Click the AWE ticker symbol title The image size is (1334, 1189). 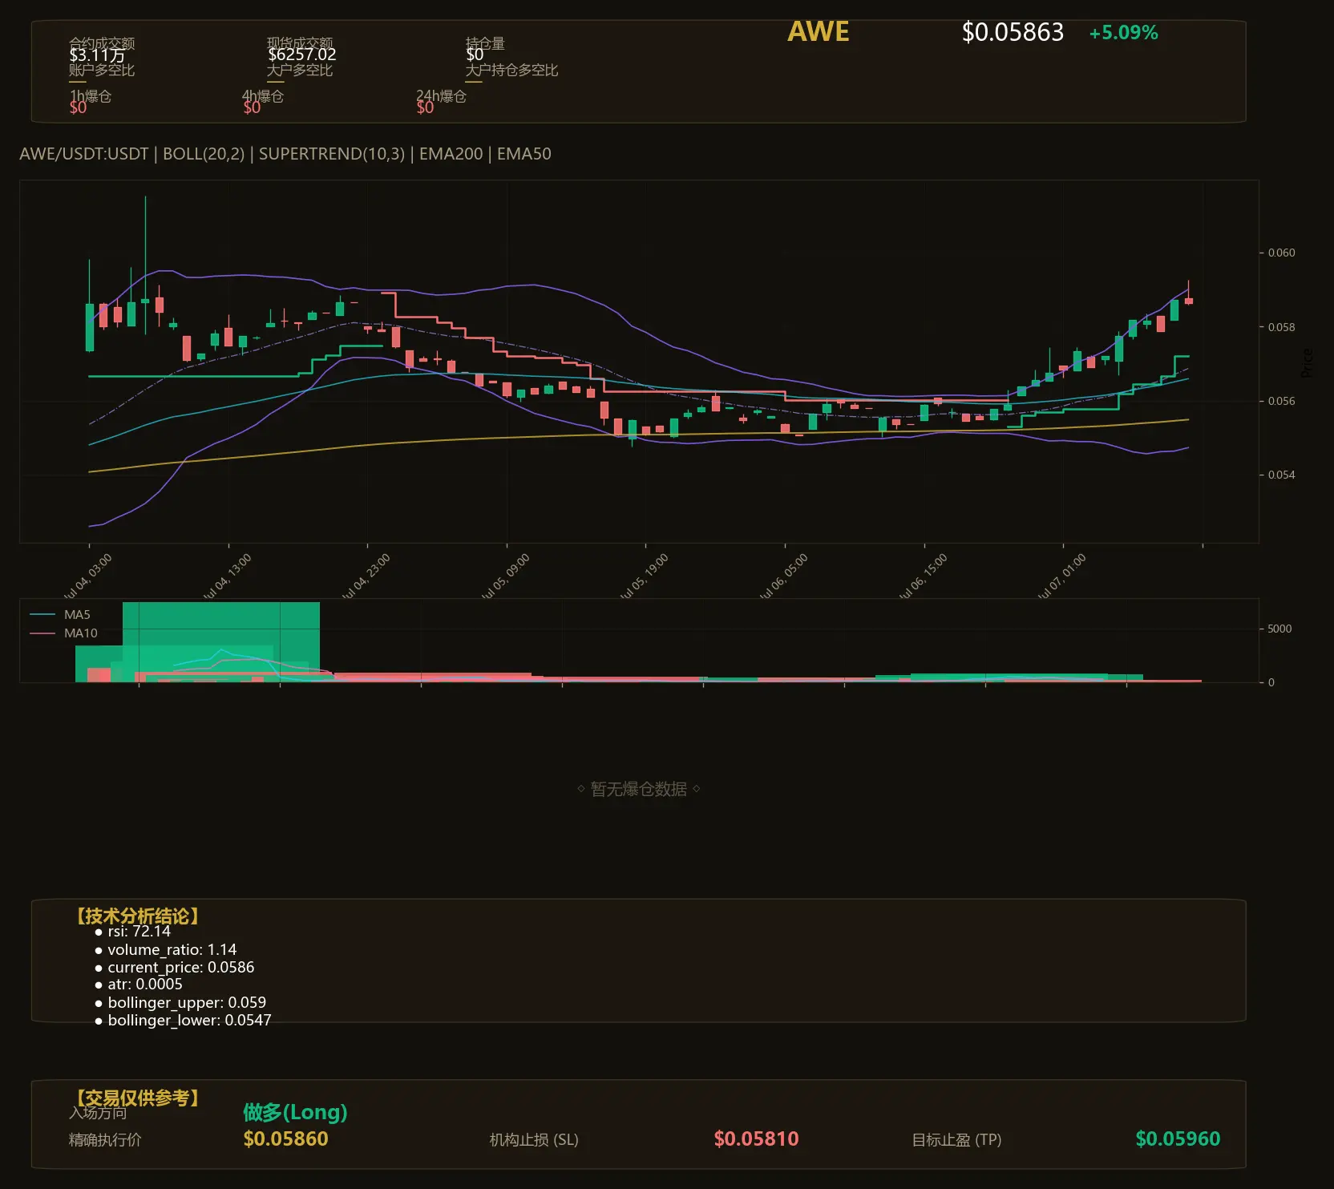tap(818, 32)
